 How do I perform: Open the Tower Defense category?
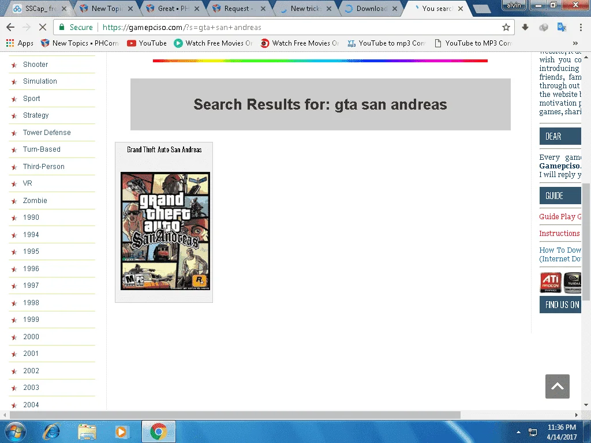coord(47,132)
